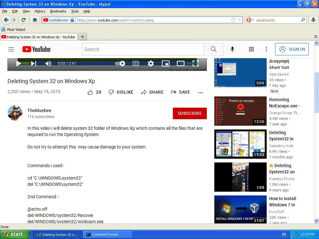Open the Fearless Foster 1:08 video thumbnail
Viewport: 319px width, 239px height.
(x=240, y=177)
